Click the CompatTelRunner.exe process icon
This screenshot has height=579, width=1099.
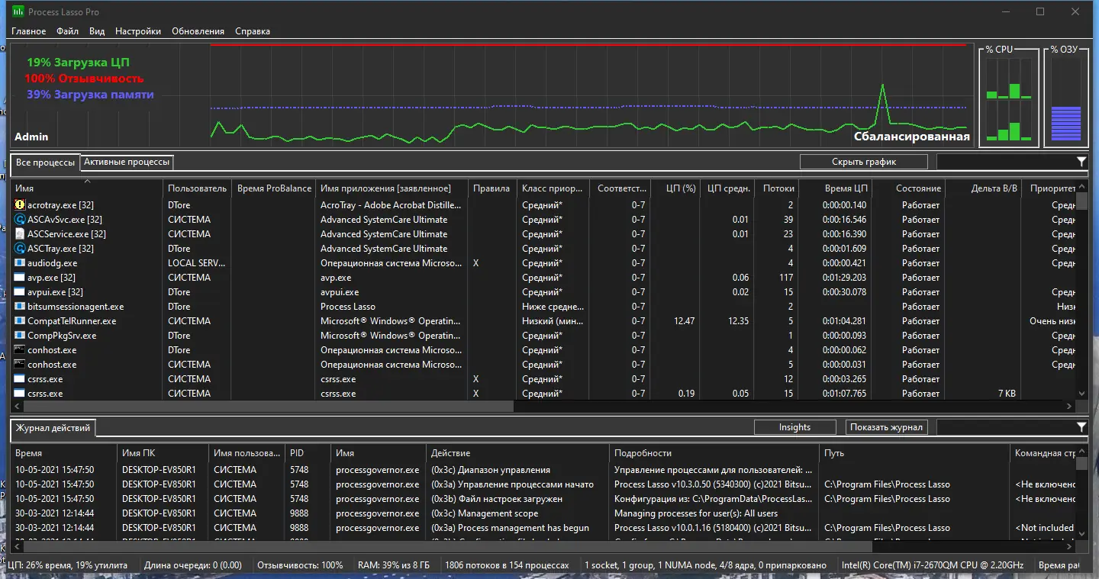pos(20,321)
